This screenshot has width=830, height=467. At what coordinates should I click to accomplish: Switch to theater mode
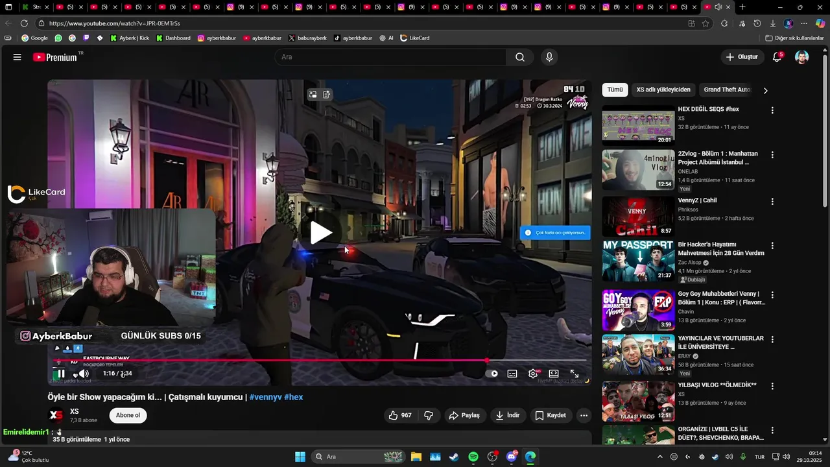[554, 374]
